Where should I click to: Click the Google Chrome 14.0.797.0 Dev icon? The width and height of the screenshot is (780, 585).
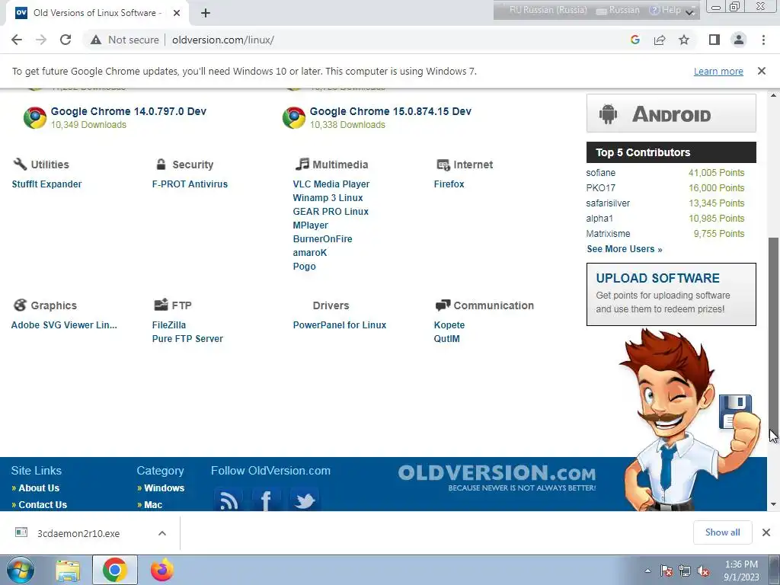coord(35,118)
